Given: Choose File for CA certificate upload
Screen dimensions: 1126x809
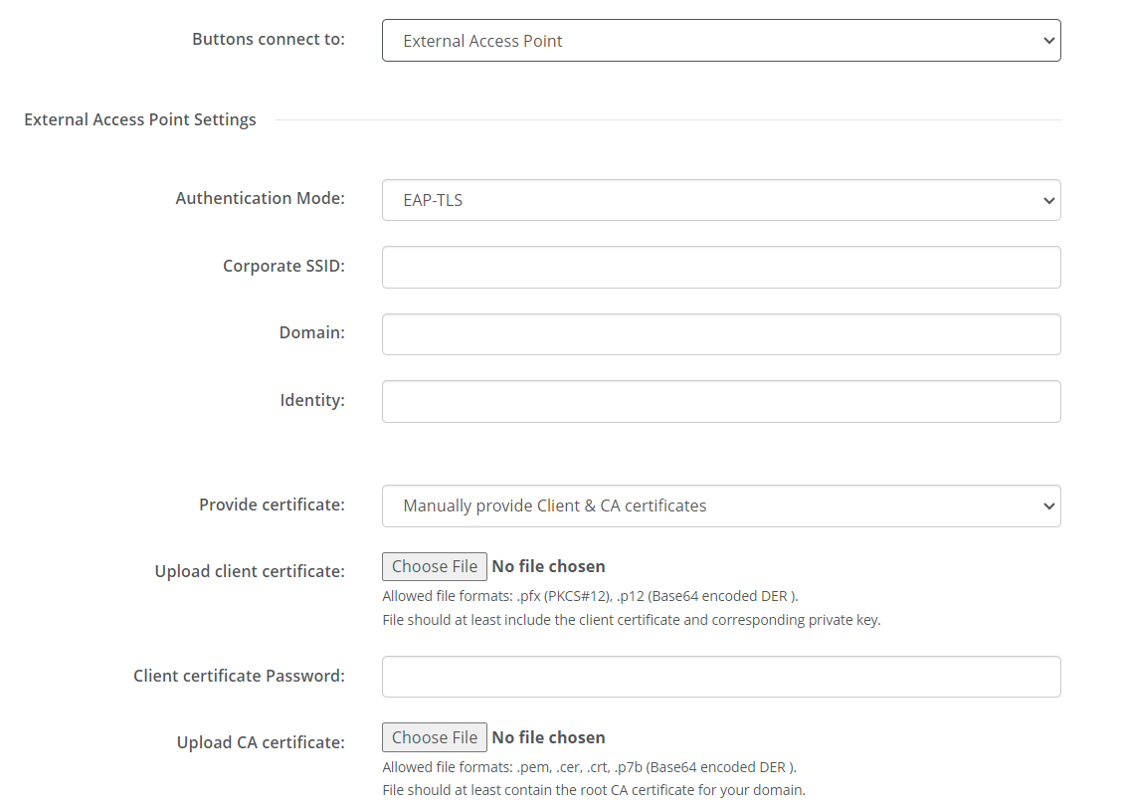Looking at the screenshot, I should click(x=435, y=737).
